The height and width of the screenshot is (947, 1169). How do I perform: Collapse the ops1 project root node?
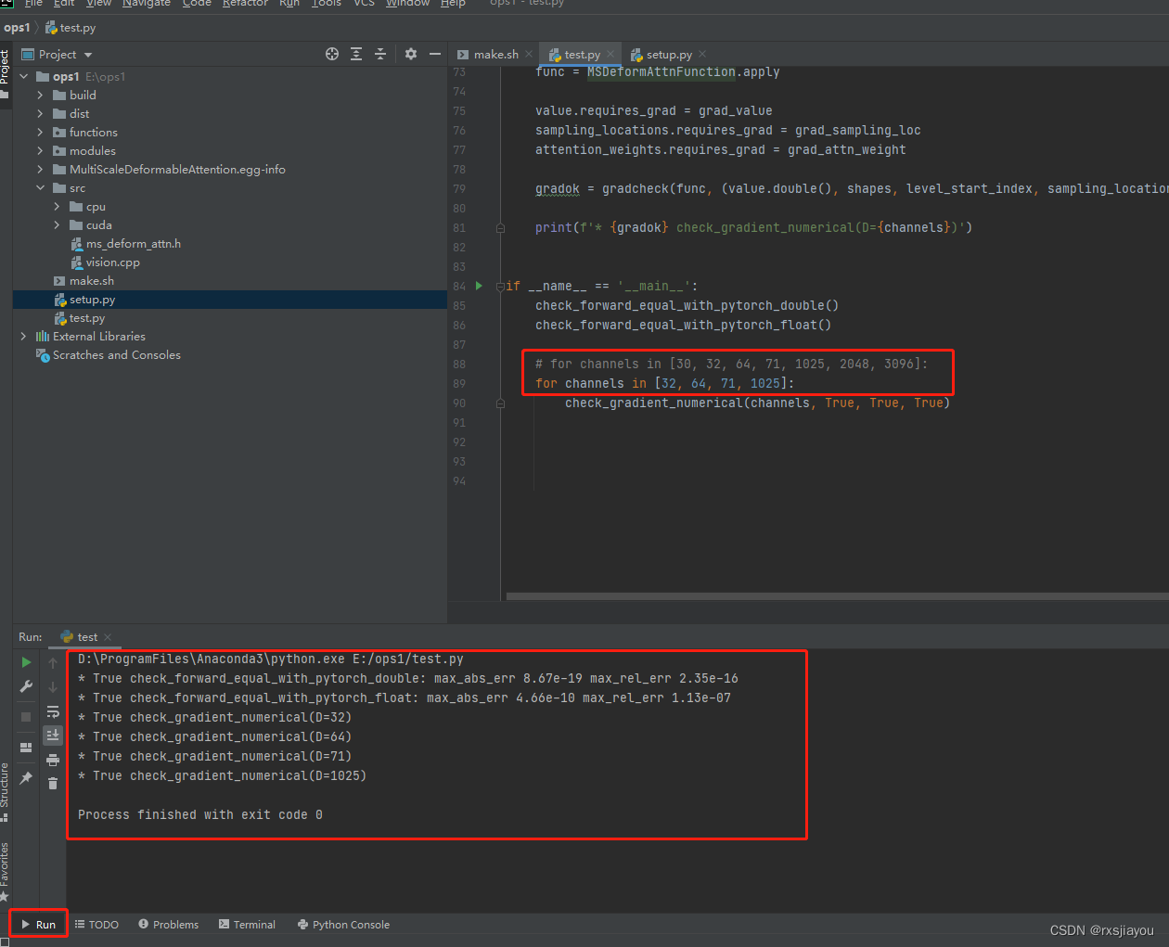pyautogui.click(x=24, y=76)
